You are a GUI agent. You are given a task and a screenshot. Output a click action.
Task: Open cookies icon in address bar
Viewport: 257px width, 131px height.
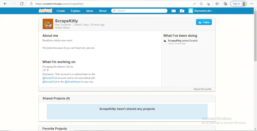201,4
